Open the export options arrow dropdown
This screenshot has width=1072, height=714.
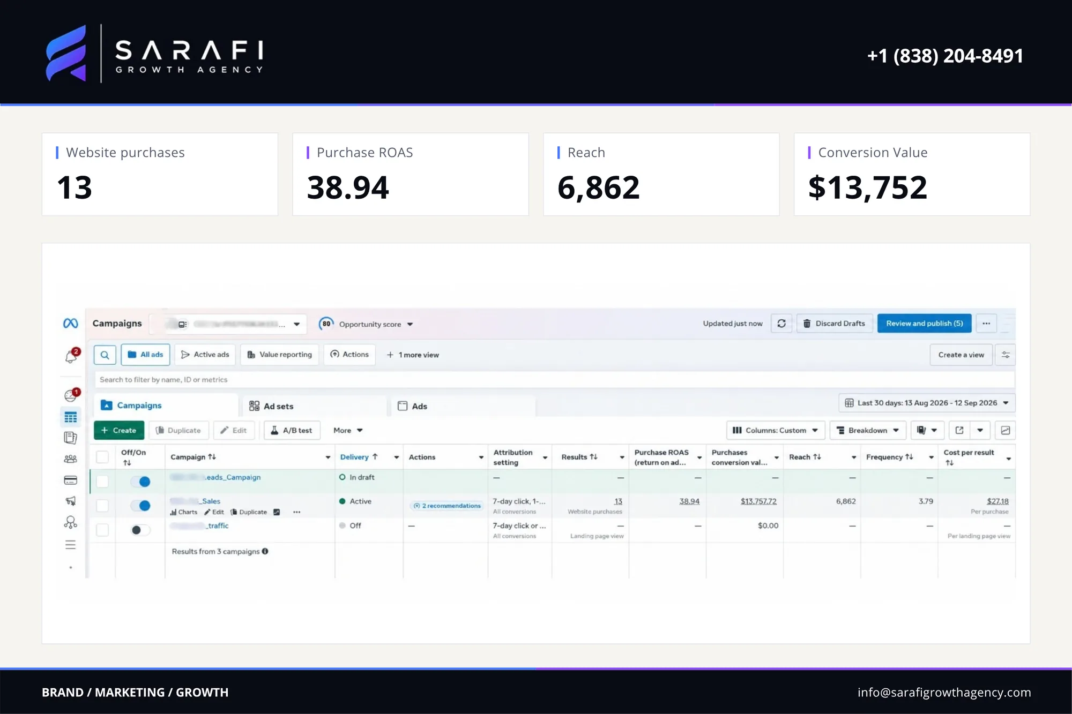click(980, 430)
